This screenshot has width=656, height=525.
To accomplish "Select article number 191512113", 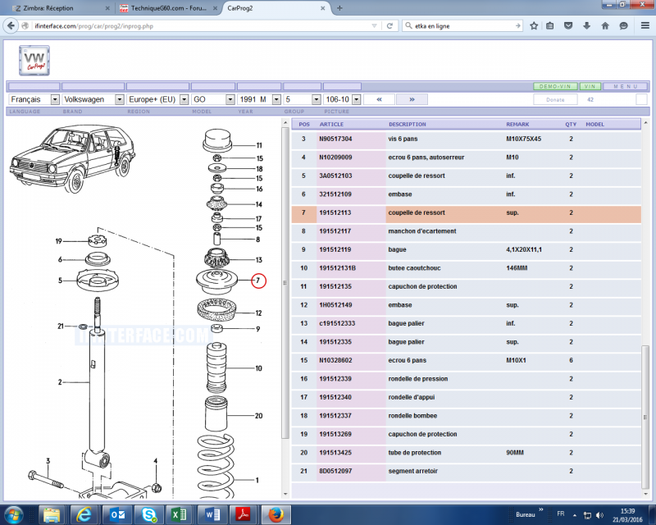I will (x=335, y=212).
